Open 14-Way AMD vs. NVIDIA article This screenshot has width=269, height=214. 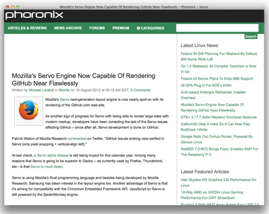212,195
